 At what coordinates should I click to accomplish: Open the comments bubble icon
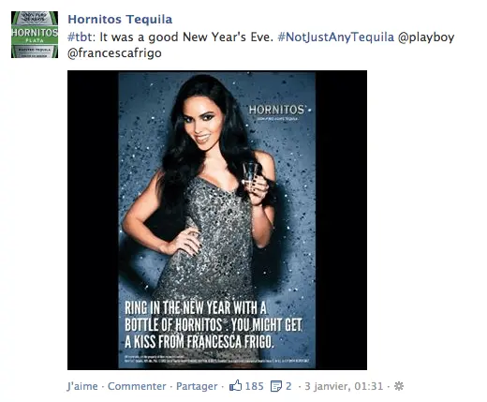point(276,386)
